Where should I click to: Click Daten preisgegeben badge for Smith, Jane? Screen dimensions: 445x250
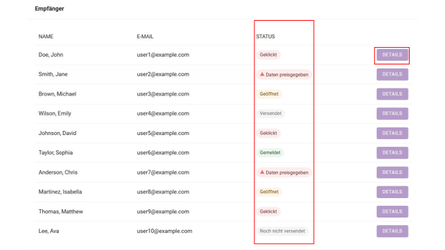284,75
